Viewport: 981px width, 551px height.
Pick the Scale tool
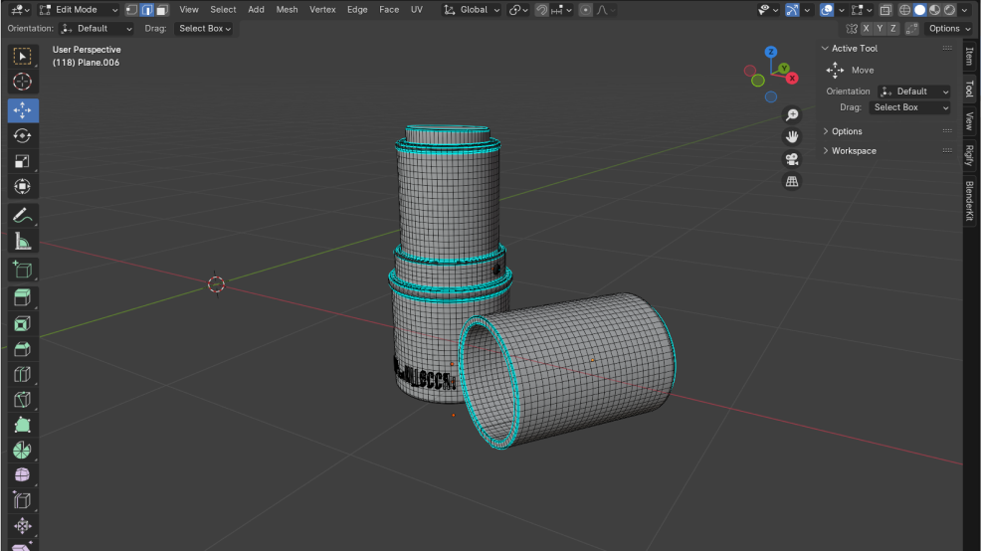pyautogui.click(x=22, y=161)
